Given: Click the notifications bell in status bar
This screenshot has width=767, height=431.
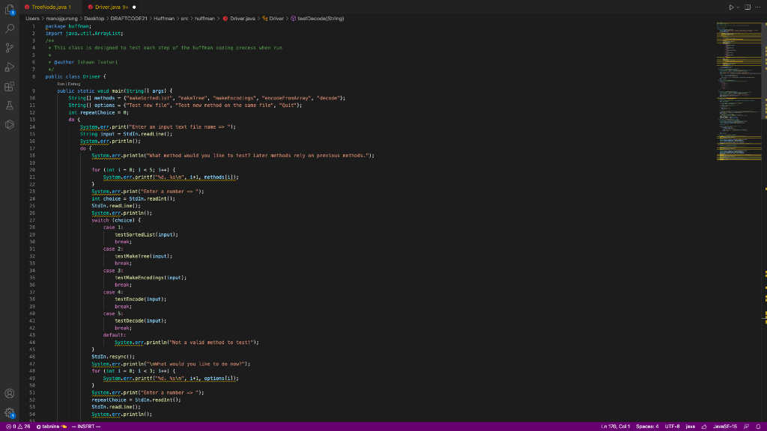Looking at the screenshot, I should point(760,426).
